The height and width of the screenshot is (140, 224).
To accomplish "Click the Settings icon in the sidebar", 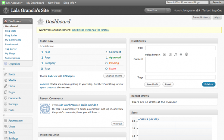I will tap(6, 138).
